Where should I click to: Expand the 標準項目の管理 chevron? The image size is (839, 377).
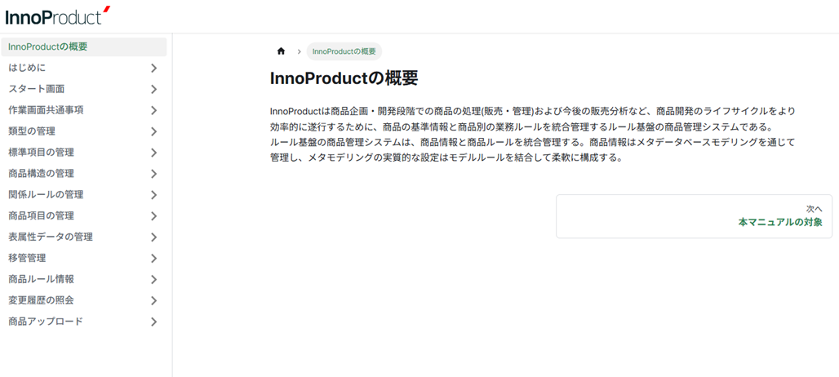coord(153,153)
